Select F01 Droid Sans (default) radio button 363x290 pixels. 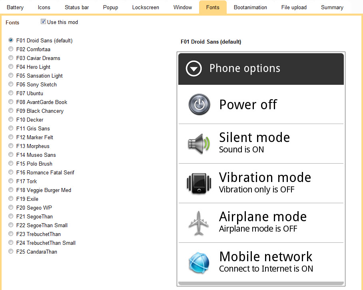[11, 40]
